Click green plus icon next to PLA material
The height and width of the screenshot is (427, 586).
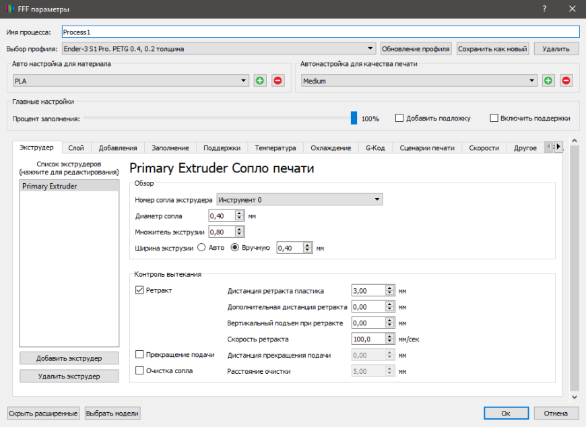coord(260,81)
